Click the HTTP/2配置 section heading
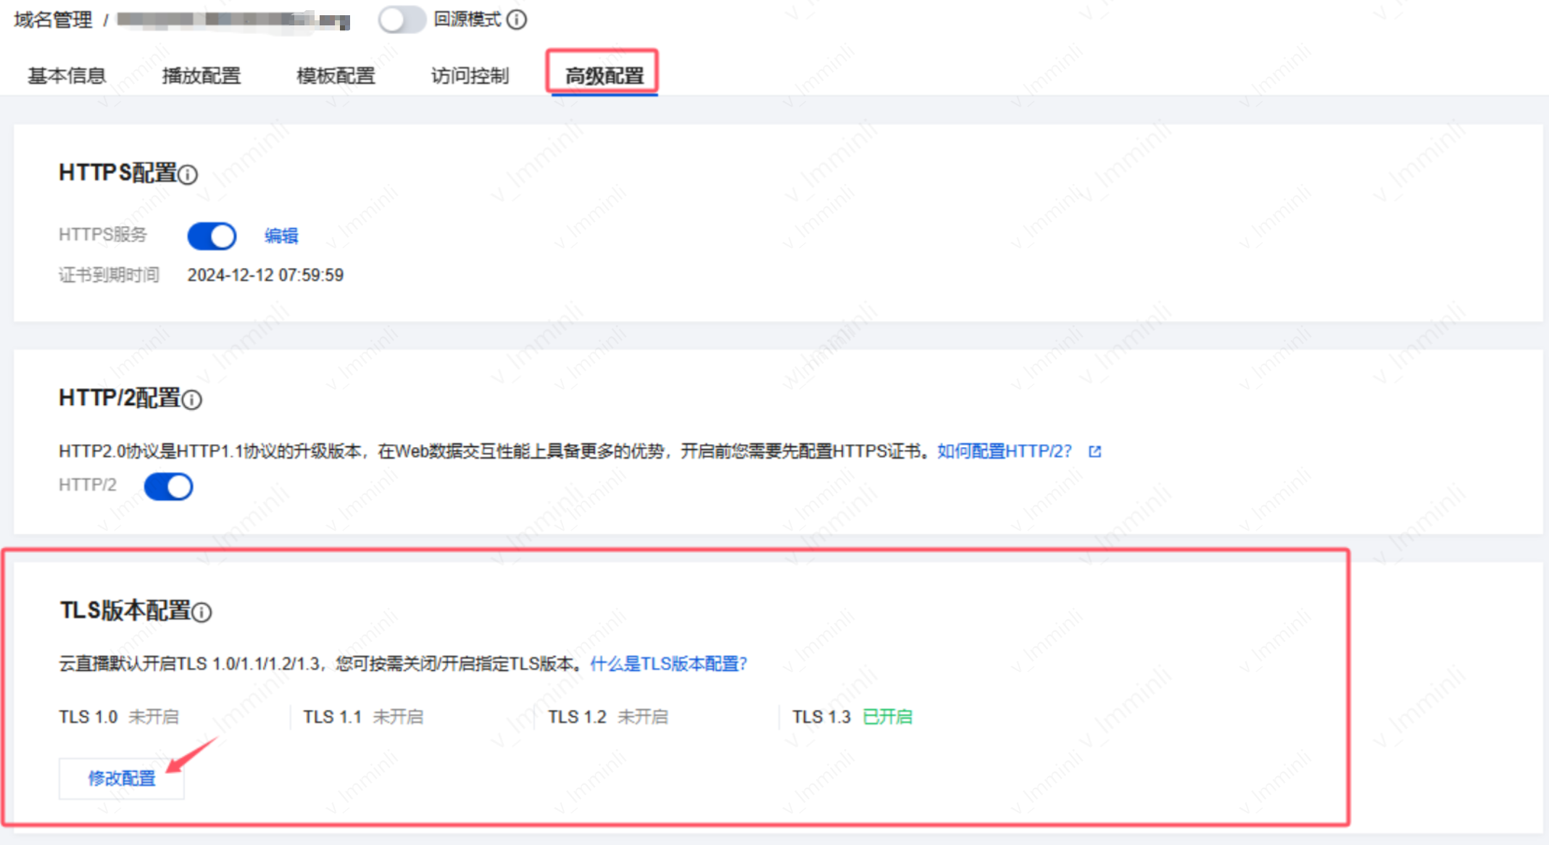Viewport: 1549px width, 845px height. pos(120,397)
